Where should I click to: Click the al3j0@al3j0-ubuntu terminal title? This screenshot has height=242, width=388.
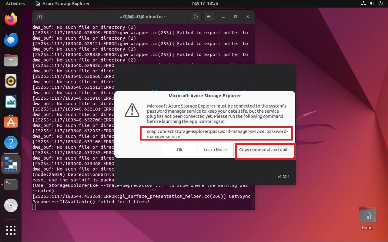144,17
